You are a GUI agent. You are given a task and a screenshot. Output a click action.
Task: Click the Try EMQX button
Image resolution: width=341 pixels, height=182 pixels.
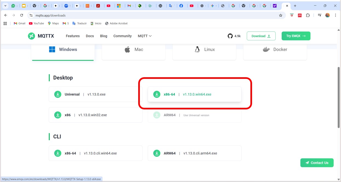click(296, 36)
